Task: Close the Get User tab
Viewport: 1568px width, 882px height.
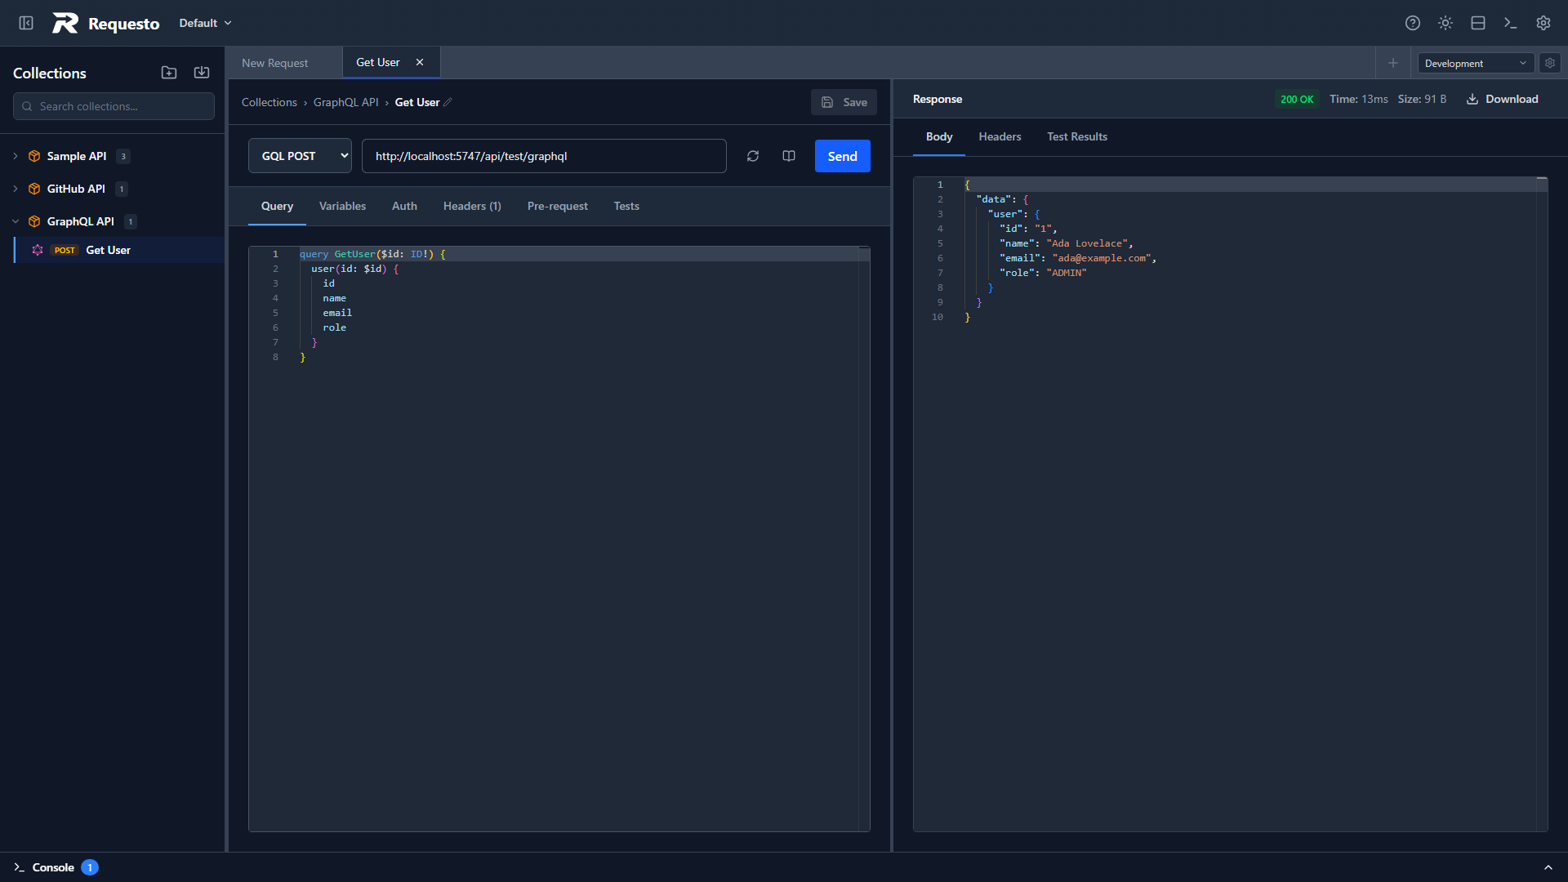Action: 420,62
